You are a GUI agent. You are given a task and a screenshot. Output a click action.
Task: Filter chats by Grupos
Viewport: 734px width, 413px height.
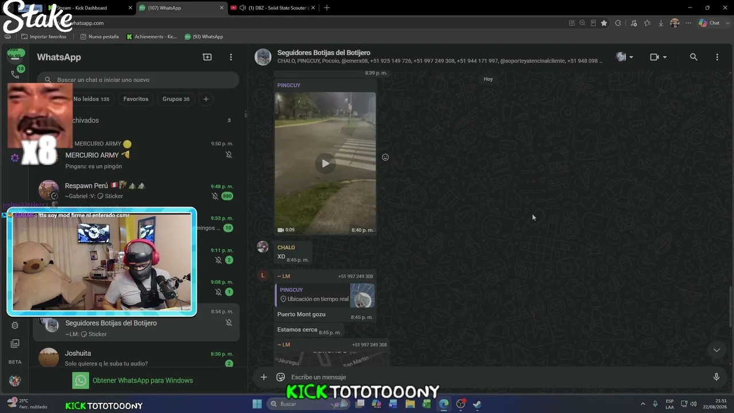click(x=176, y=99)
